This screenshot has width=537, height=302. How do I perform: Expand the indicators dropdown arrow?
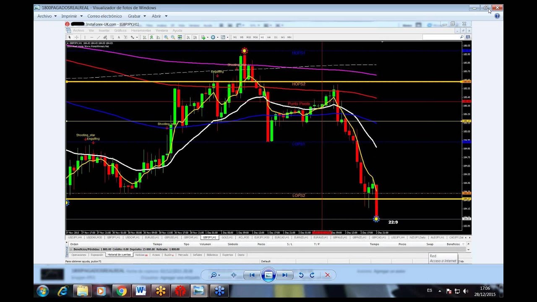[208, 37]
